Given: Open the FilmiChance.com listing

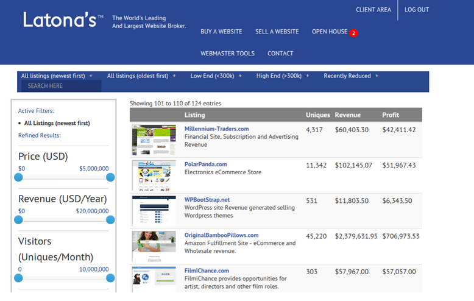Looking at the screenshot, I should coord(207,271).
